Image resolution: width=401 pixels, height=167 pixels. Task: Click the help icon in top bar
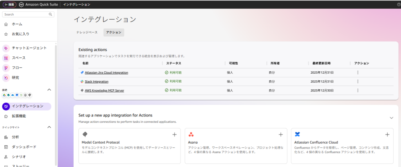(398, 4)
